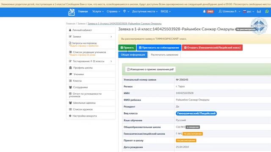Open Запросы на перевод in sidebar
271x152 pixels.
91,44
